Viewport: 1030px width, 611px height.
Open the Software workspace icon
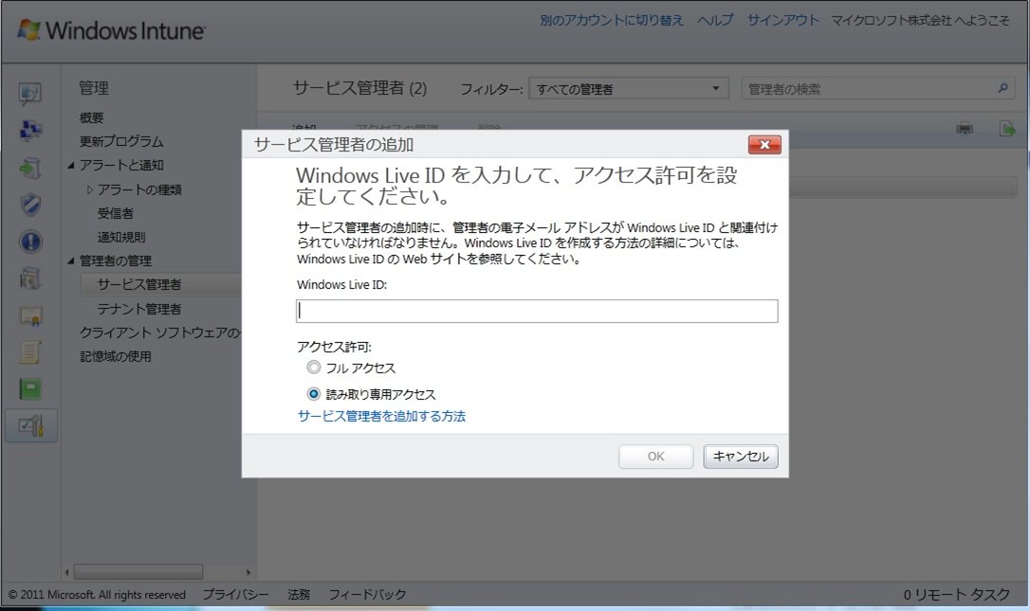tap(30, 279)
